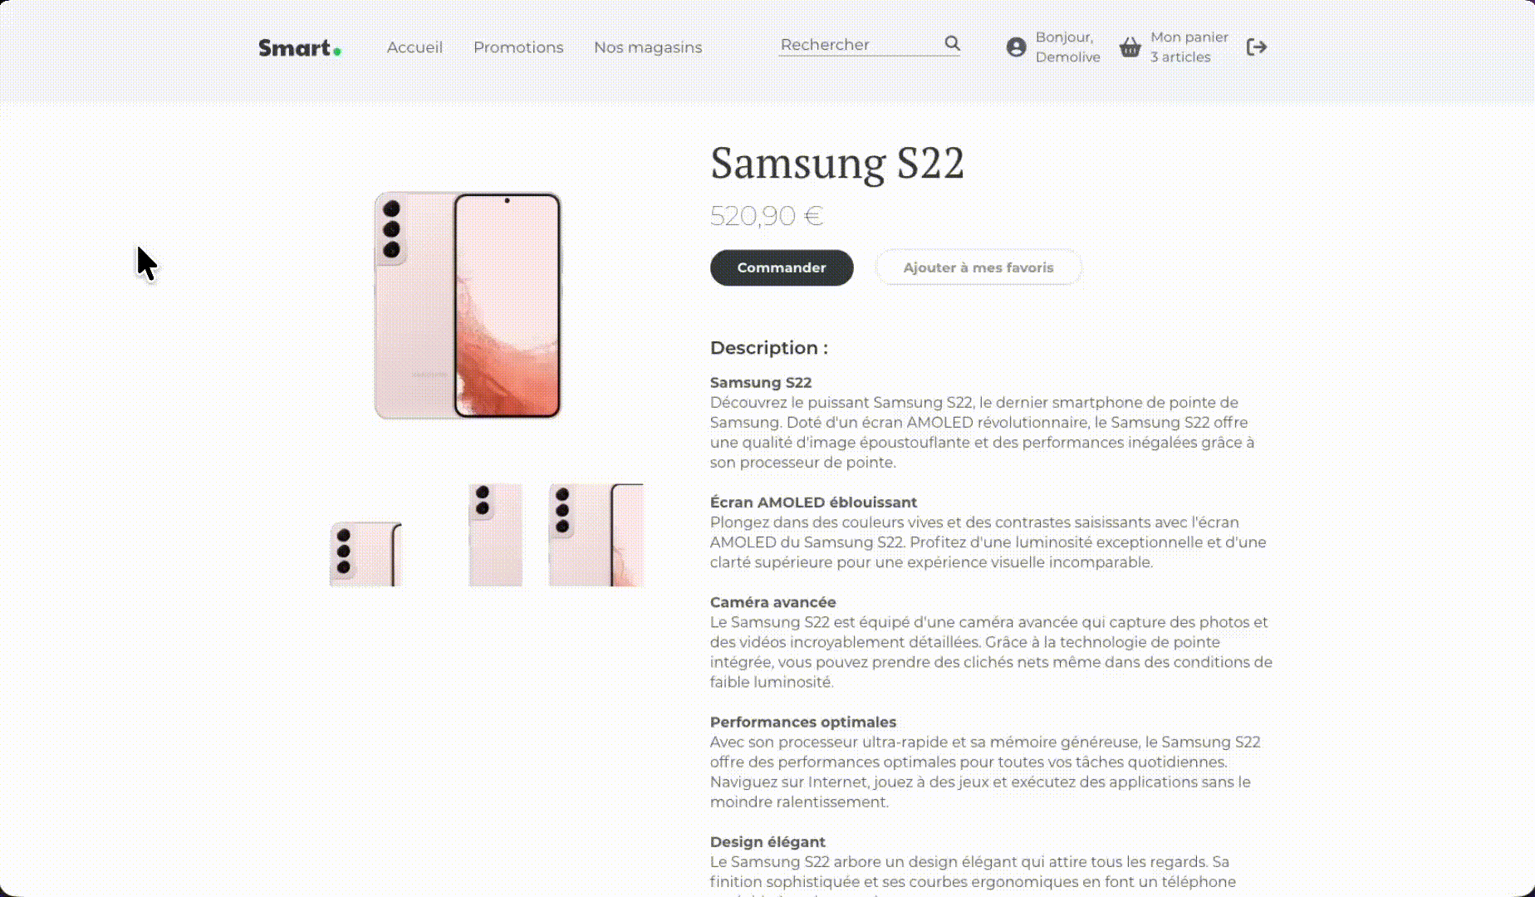Click the Description heading
Image resolution: width=1535 pixels, height=897 pixels.
coord(768,348)
